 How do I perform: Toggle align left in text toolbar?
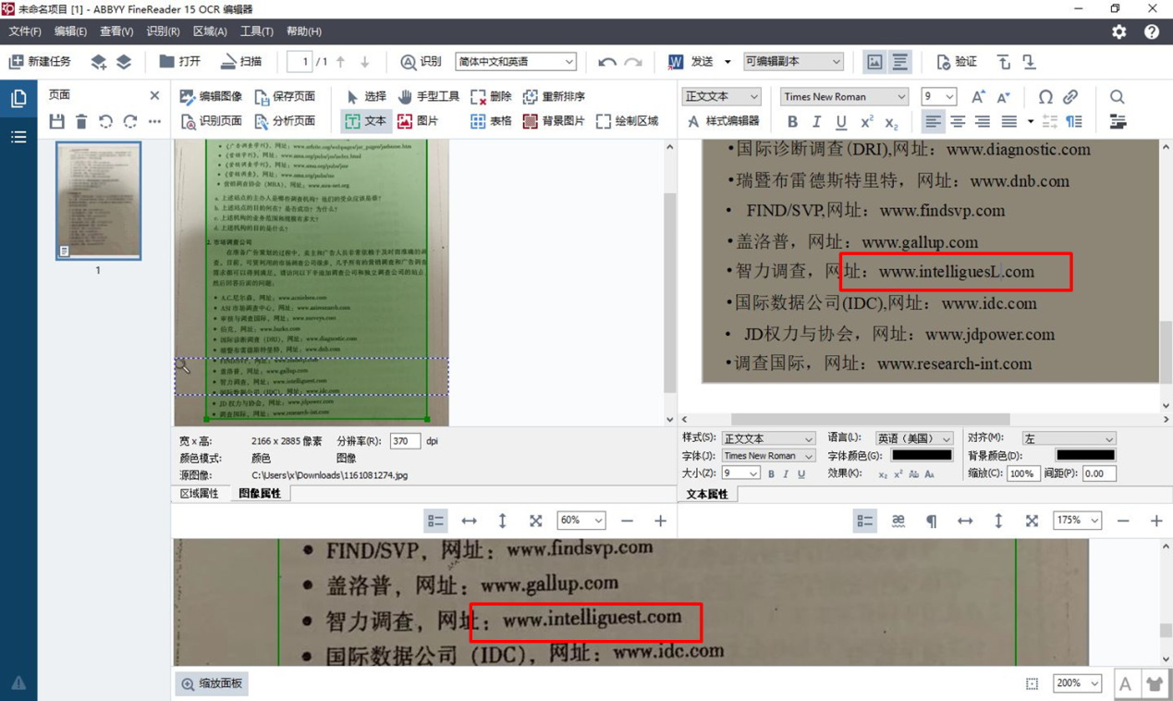[933, 122]
